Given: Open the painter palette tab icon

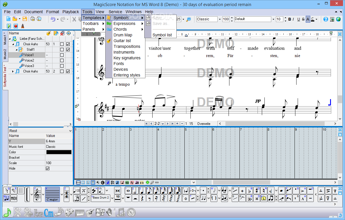Looking at the screenshot, I should tap(69, 213).
